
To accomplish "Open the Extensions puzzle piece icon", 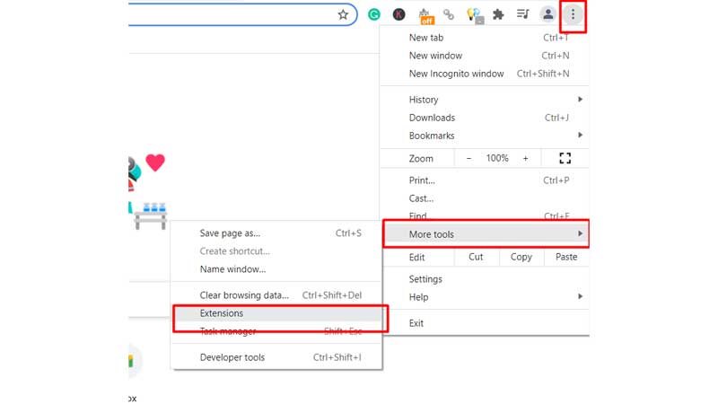I will pyautogui.click(x=498, y=14).
